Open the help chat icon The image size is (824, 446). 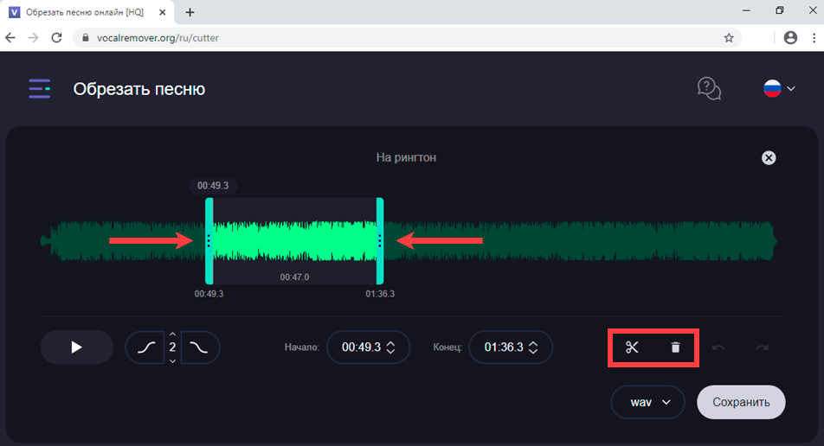pos(709,89)
